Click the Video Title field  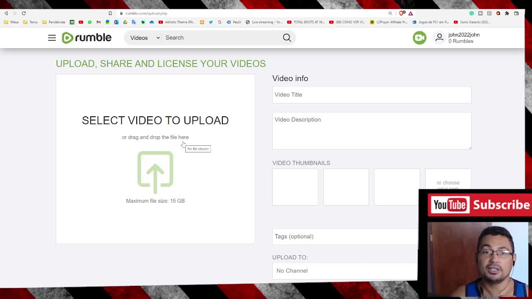coord(372,95)
